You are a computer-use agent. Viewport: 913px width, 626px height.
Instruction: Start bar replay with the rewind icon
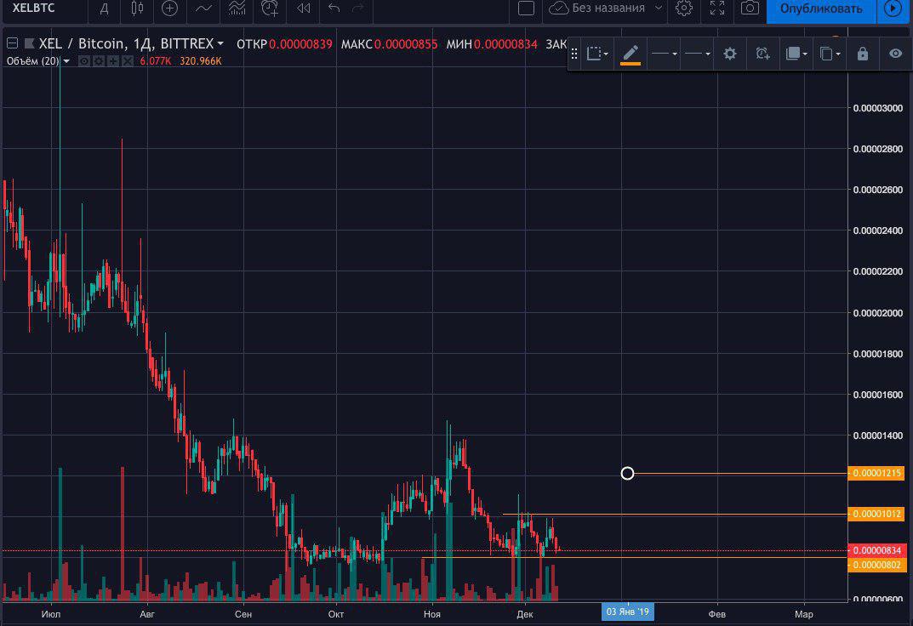coord(304,9)
